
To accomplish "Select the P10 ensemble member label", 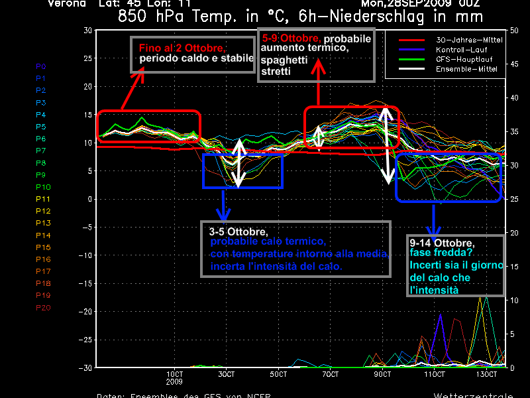I will [42, 187].
